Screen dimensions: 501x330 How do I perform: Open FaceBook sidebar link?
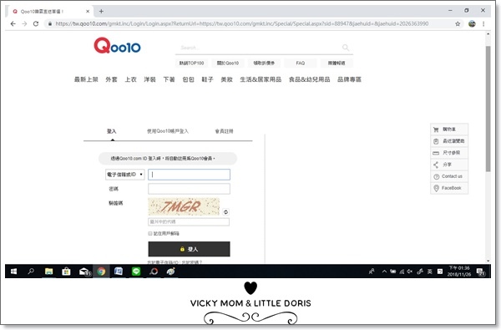pos(449,188)
